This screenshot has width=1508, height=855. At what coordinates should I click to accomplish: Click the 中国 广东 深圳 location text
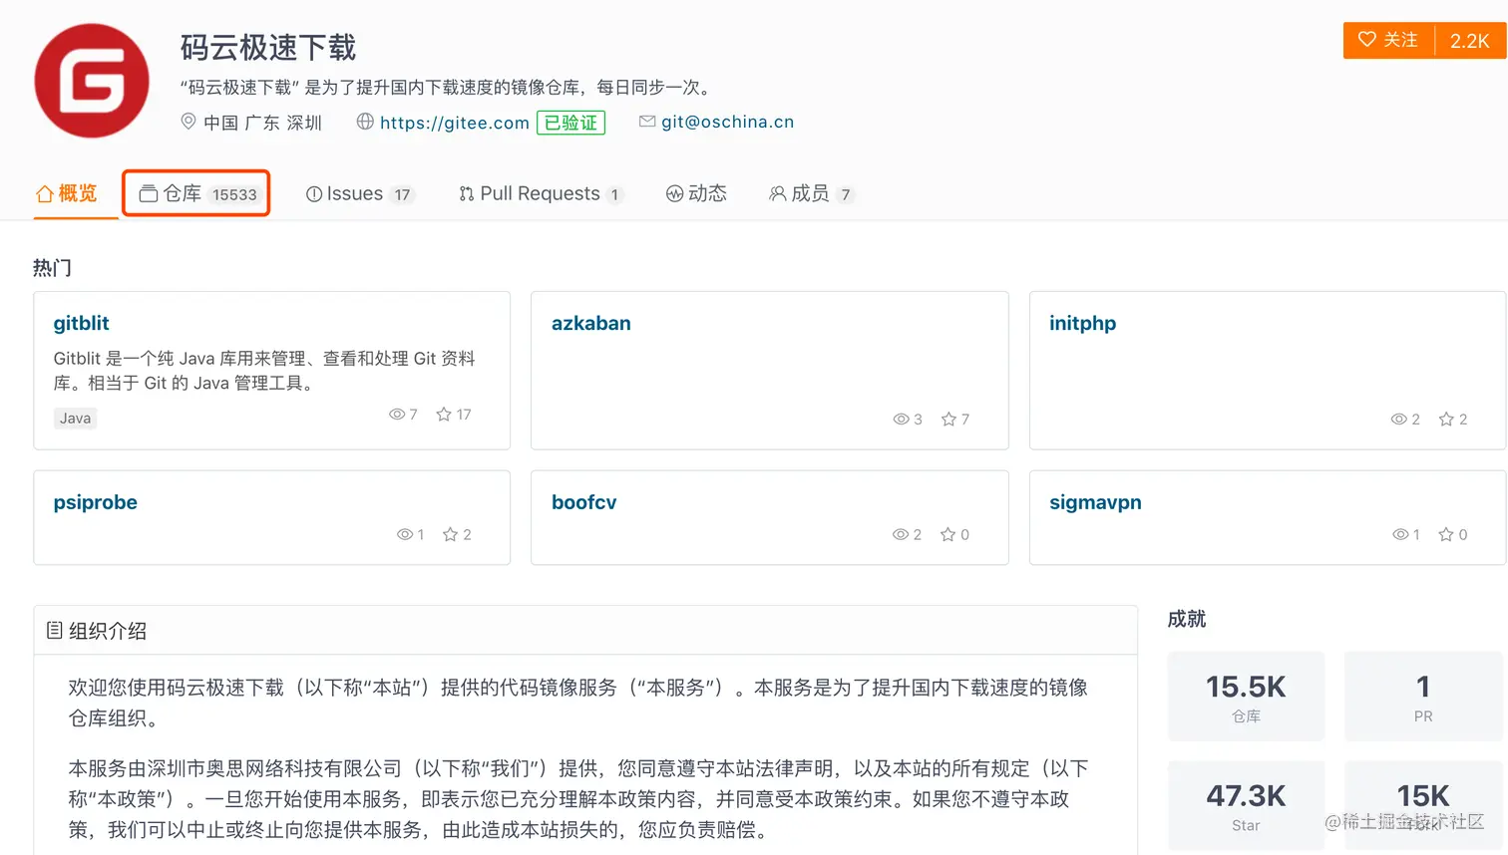(x=263, y=123)
